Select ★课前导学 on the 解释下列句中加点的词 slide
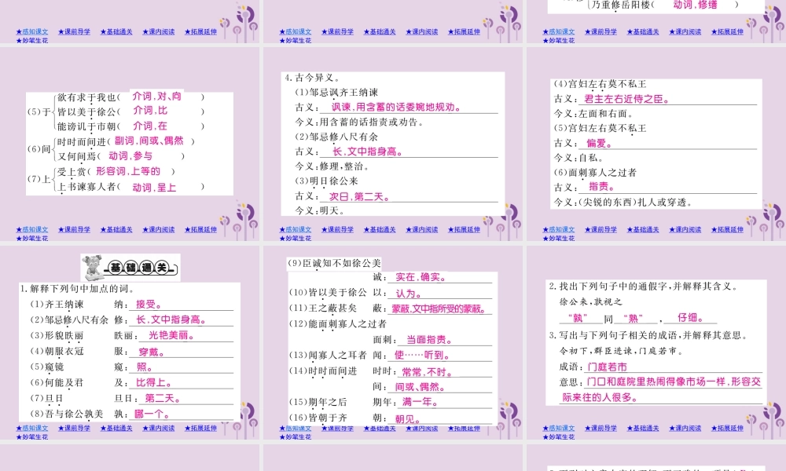786x471 pixels. (x=74, y=429)
